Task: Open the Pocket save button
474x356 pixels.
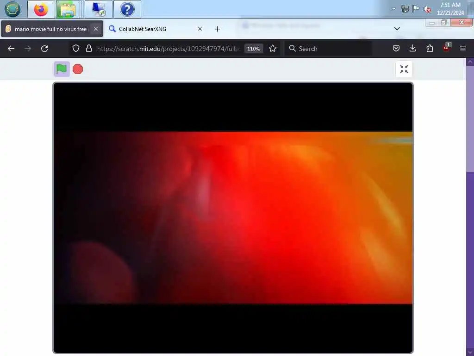Action: pyautogui.click(x=396, y=48)
